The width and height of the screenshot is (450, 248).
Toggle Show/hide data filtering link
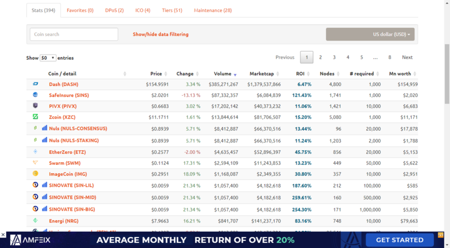pyautogui.click(x=161, y=34)
